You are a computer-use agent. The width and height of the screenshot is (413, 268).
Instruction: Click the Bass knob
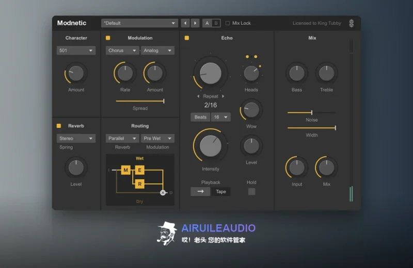(x=297, y=73)
